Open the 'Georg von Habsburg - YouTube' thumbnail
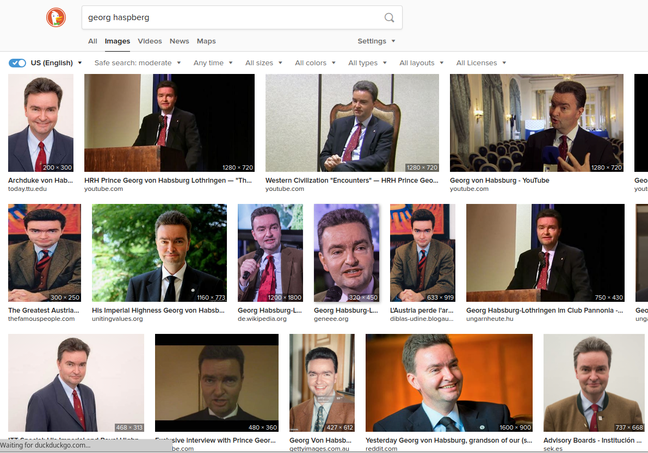The width and height of the screenshot is (648, 453). pos(536,123)
